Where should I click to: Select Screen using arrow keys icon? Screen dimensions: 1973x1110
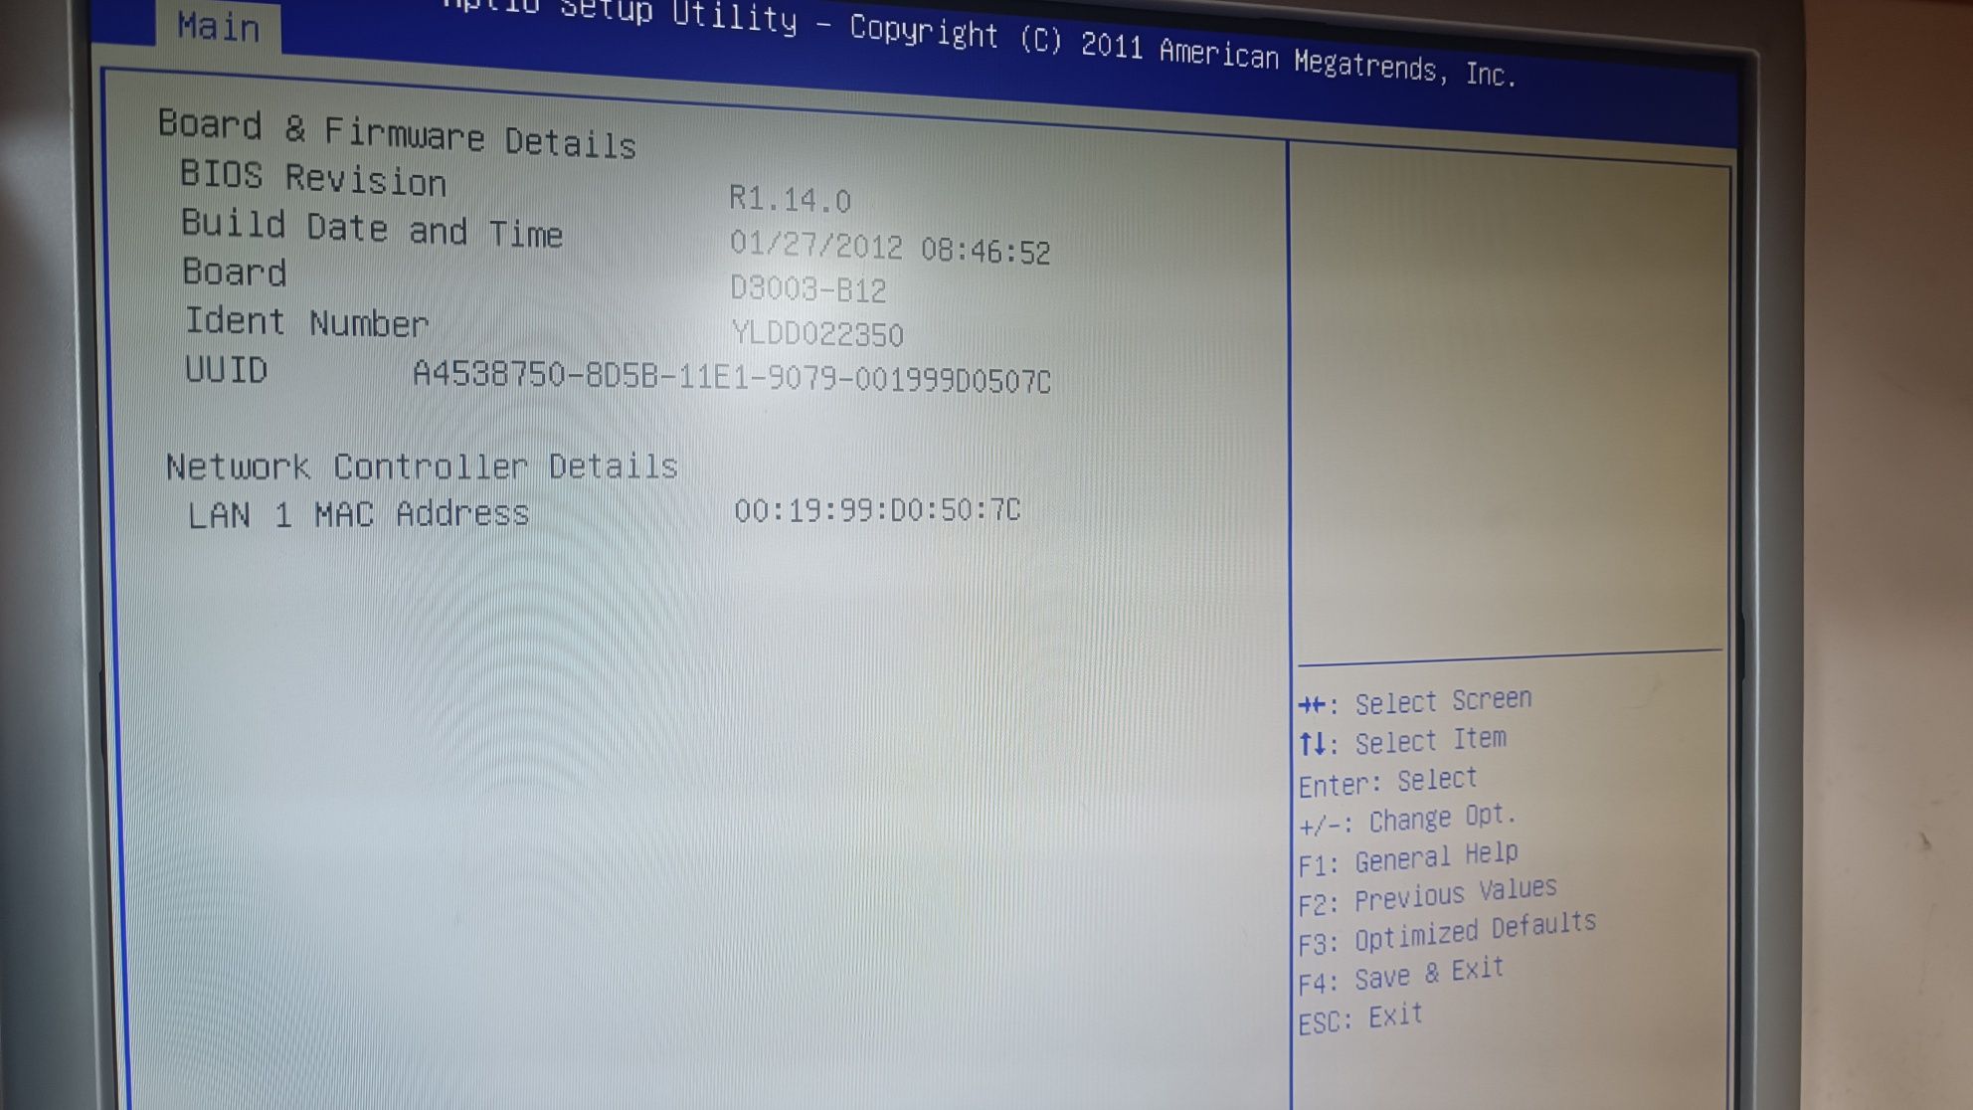pos(1311,700)
